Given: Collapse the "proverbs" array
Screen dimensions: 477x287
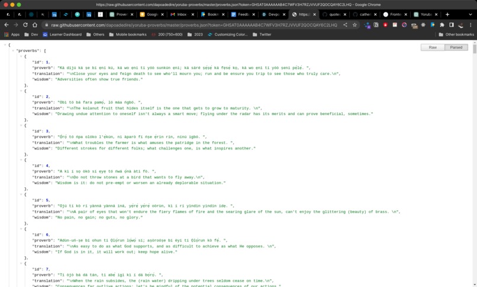Looking at the screenshot, I should [13, 51].
